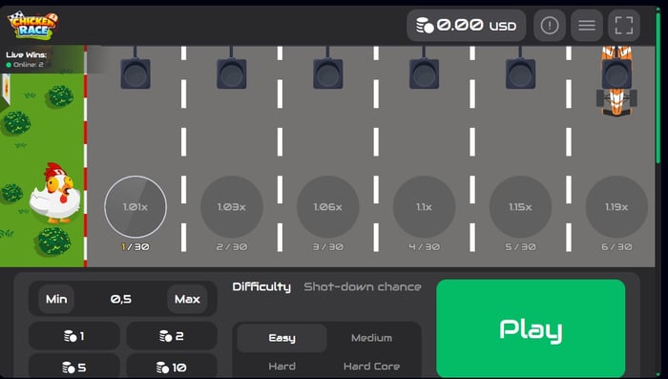Click the Shot-down chance label

[363, 286]
